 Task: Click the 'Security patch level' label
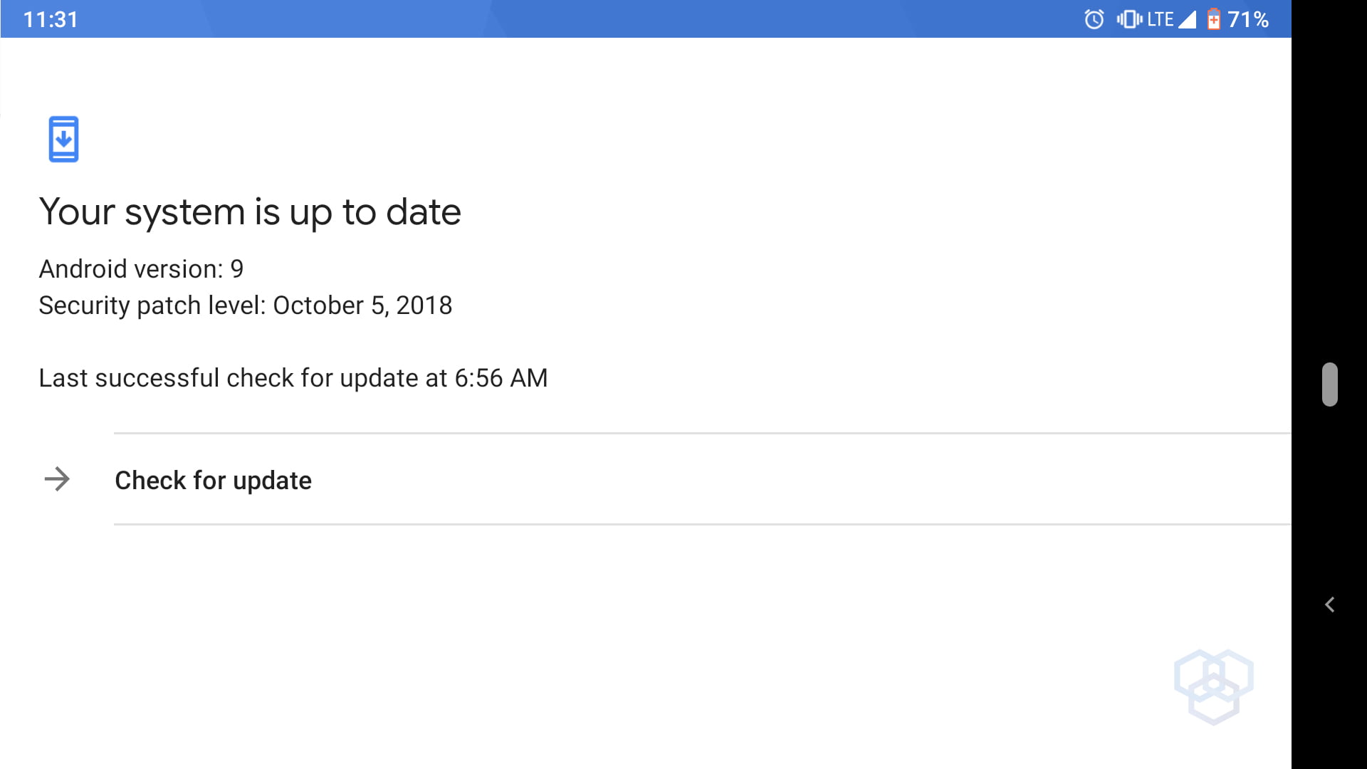[152, 305]
